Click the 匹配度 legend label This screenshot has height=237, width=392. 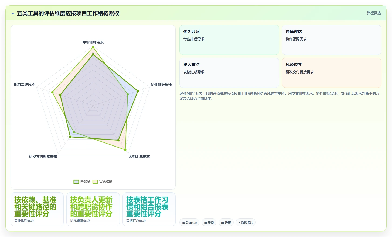tap(85, 182)
